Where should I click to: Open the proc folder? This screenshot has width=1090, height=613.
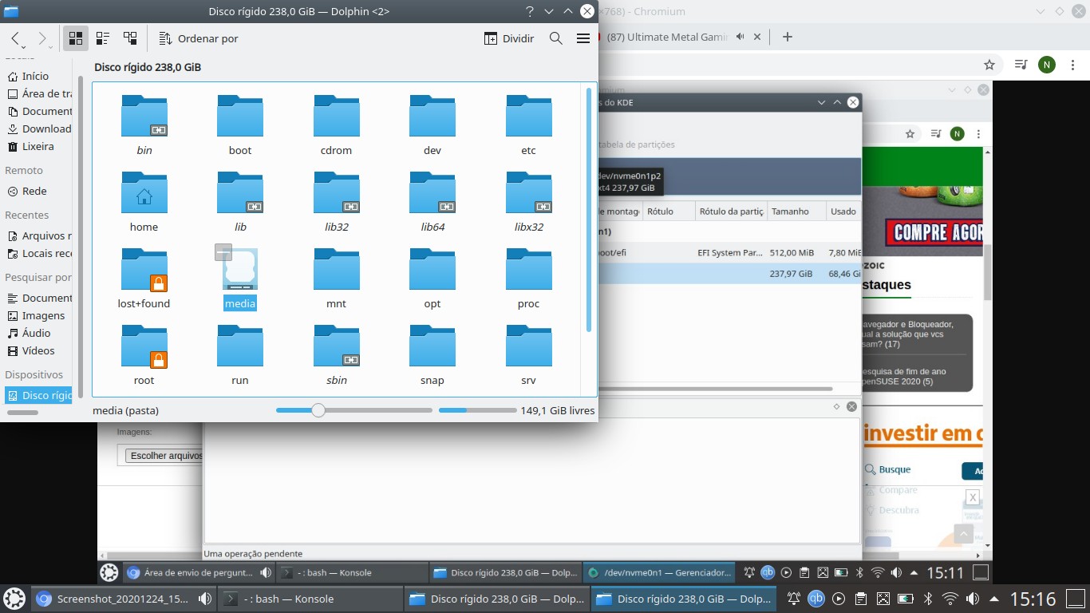(x=528, y=279)
